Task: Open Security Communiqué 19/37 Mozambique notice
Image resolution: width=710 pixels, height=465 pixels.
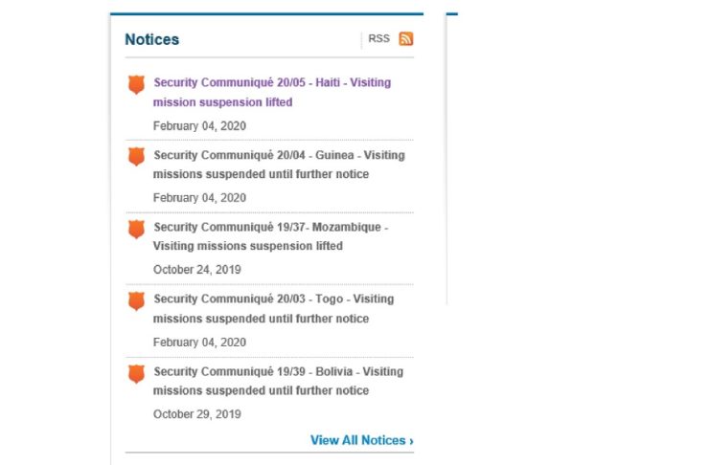Action: point(271,236)
